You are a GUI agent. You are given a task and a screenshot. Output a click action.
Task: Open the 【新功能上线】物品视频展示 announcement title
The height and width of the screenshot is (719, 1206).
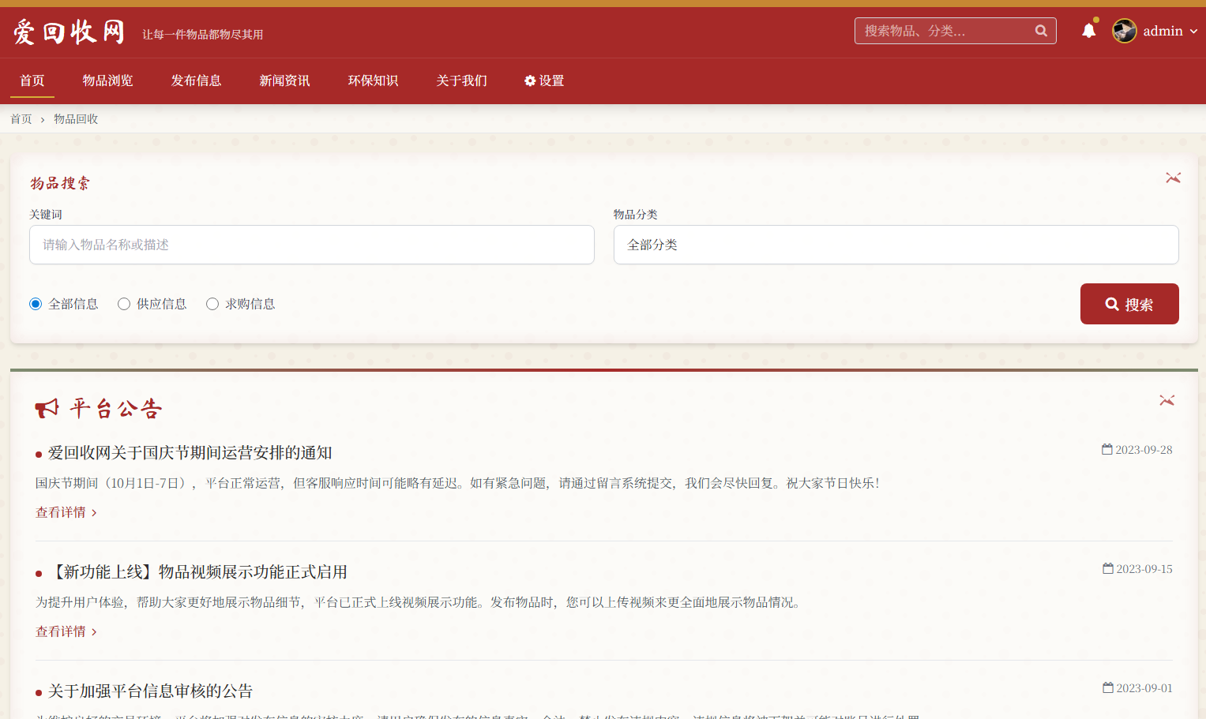coord(198,572)
